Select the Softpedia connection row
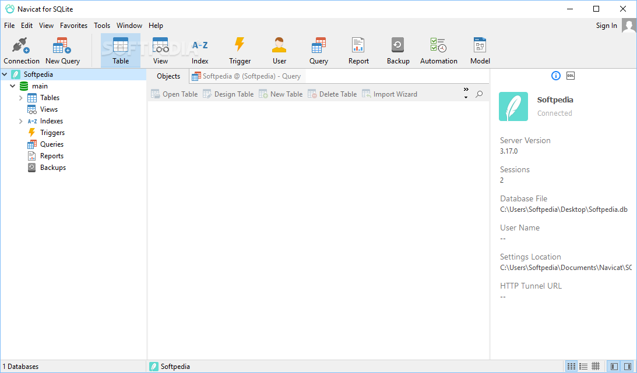Viewport: 637px width, 373px height. click(73, 74)
